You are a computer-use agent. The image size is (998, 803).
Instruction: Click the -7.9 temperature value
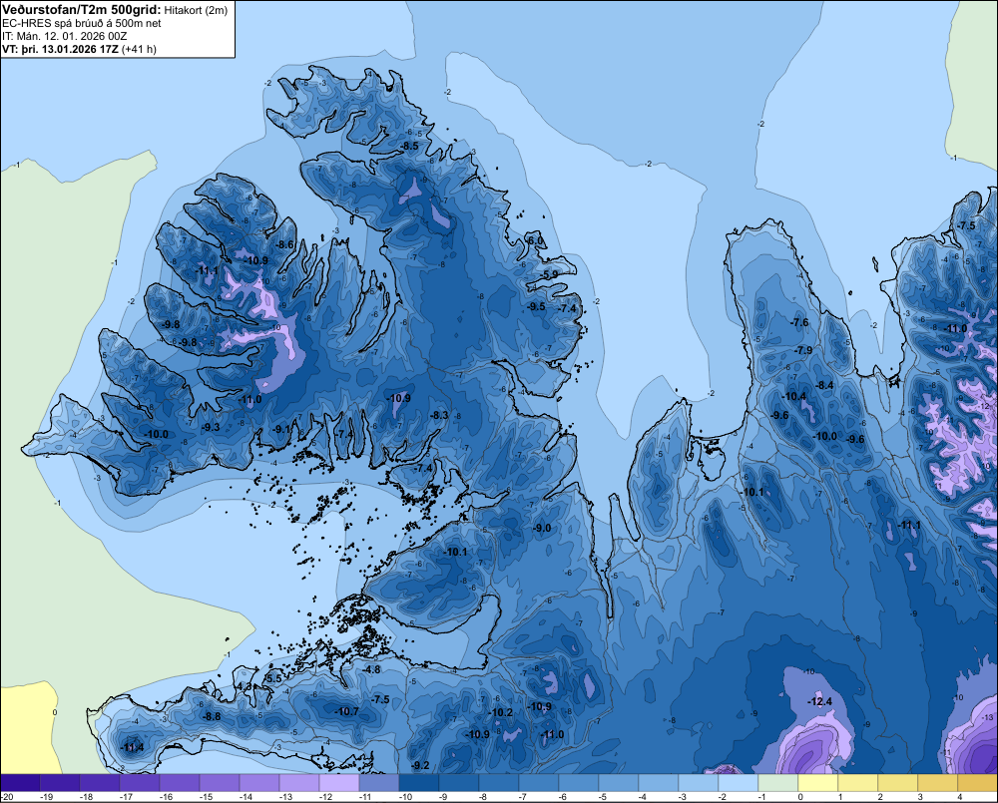[x=803, y=350]
